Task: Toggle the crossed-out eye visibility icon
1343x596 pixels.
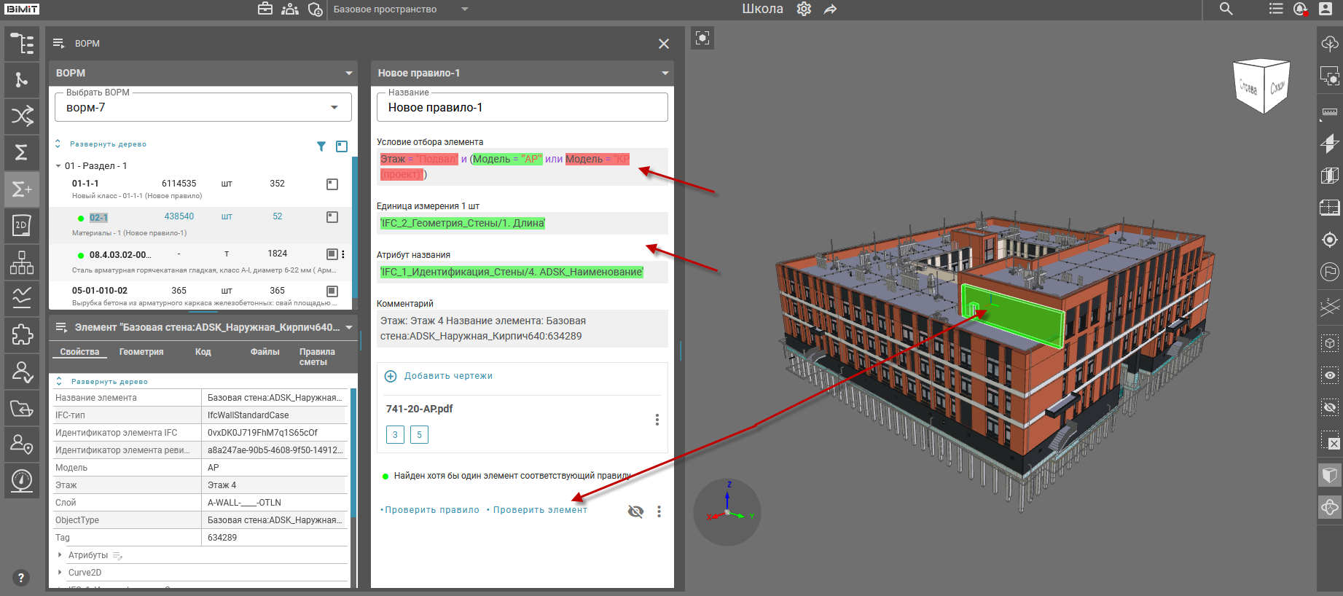Action: click(x=635, y=511)
